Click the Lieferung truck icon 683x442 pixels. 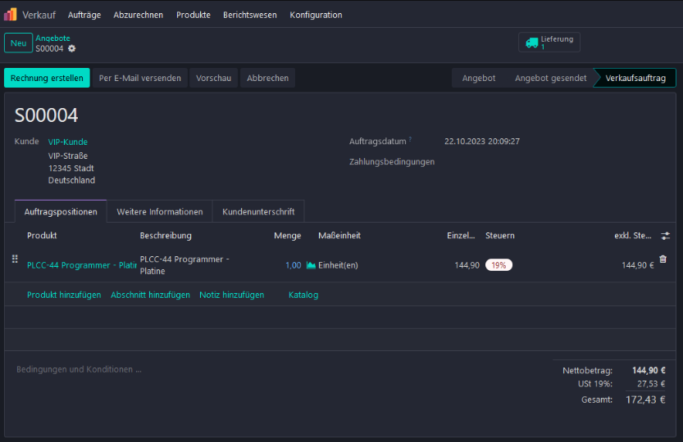(532, 43)
